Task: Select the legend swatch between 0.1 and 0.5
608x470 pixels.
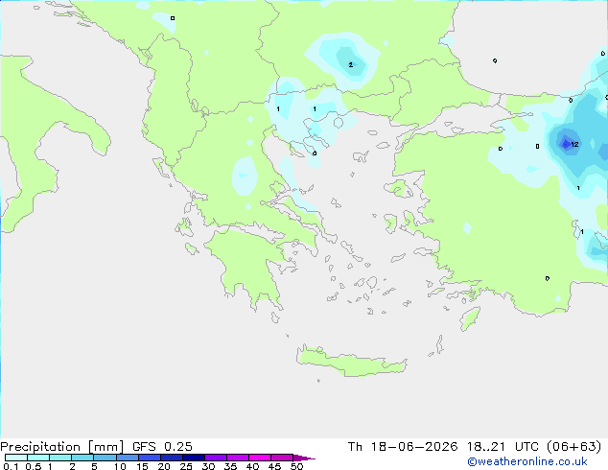Action: 16,458
